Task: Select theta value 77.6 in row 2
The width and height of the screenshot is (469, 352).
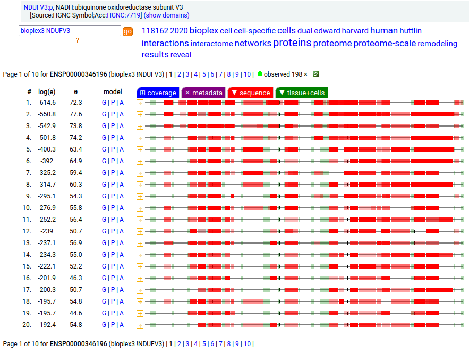Action: [x=75, y=114]
